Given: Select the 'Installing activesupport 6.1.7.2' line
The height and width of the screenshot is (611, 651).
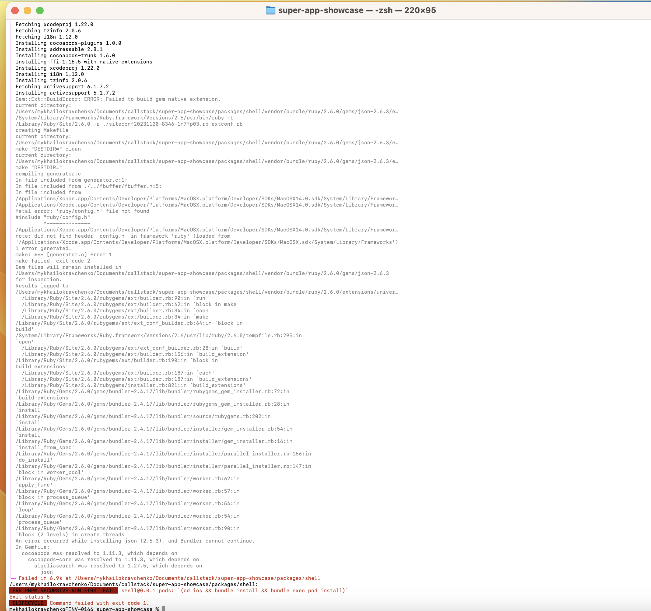Looking at the screenshot, I should point(65,93).
